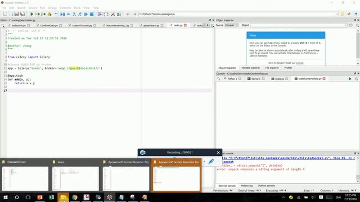Open the editor tab browse menu
360x202 pixels.
tap(2, 25)
